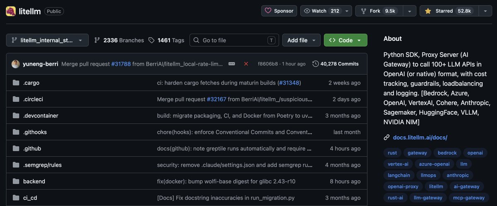The height and width of the screenshot is (206, 497).
Task: Click the folder icon next to .circleci
Action: [x=16, y=99]
